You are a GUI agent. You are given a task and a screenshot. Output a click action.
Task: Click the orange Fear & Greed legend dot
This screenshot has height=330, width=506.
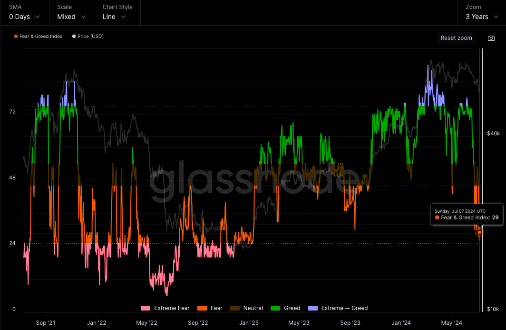pos(16,37)
